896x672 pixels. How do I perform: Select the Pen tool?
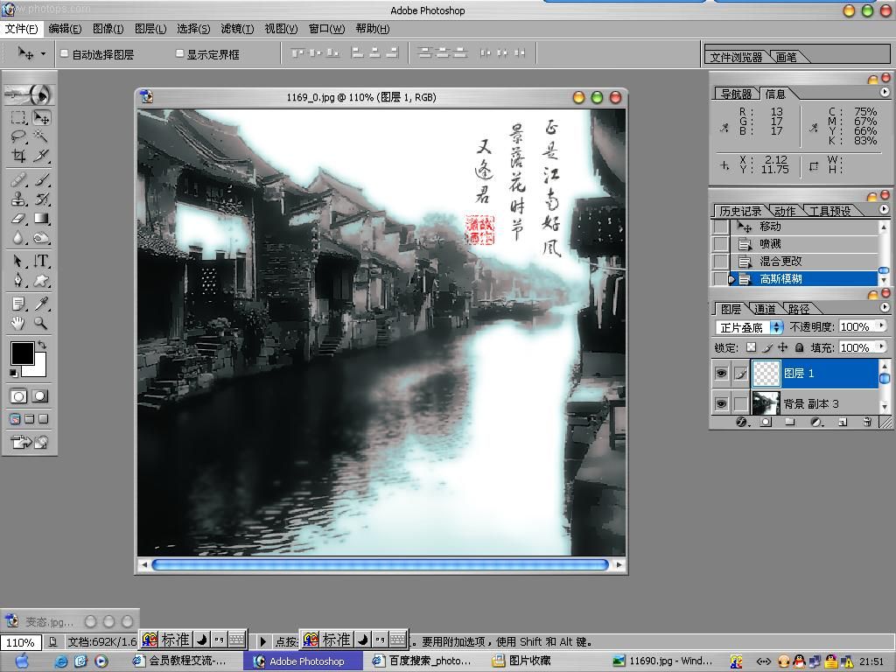18,280
